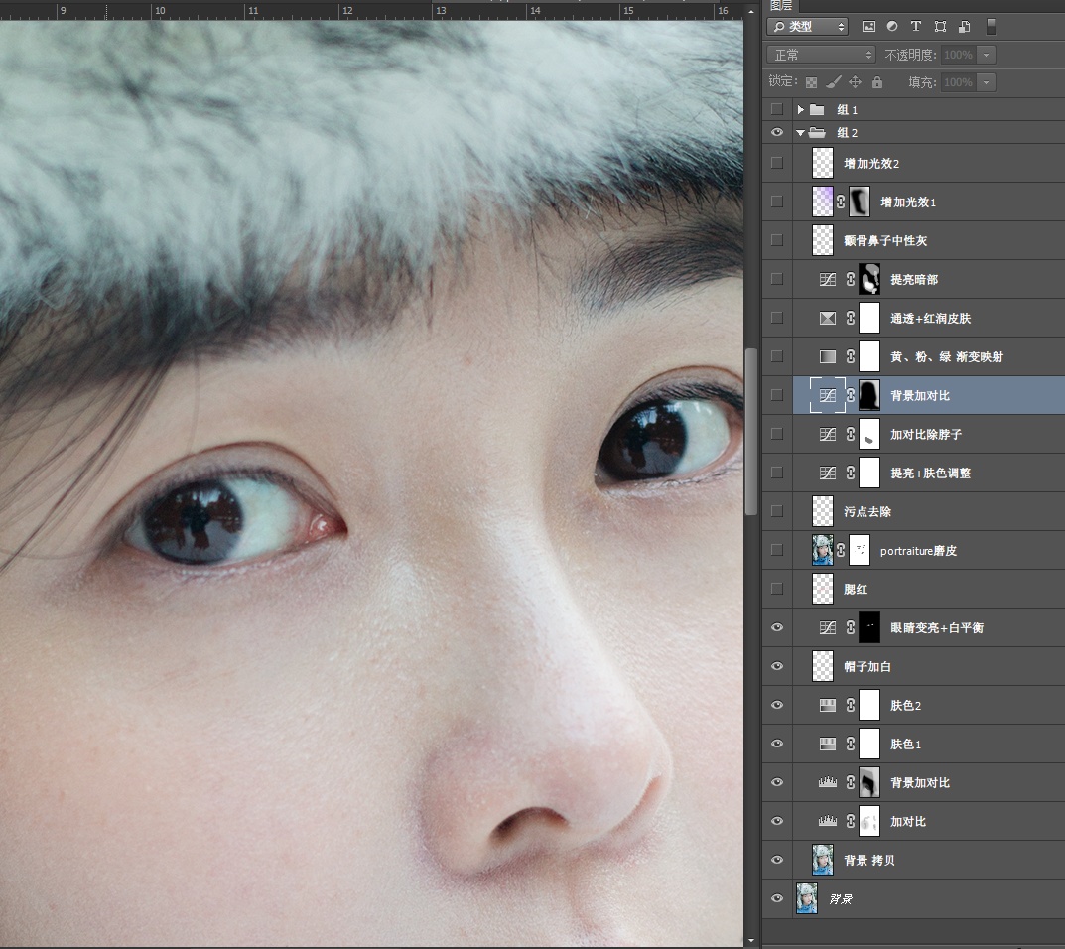Viewport: 1065px width, 949px height.
Task: Click curves icon of 提亮暗部 layer
Action: coord(827,279)
